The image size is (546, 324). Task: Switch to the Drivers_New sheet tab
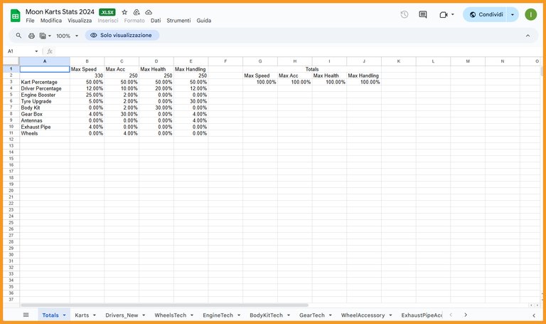pos(122,315)
